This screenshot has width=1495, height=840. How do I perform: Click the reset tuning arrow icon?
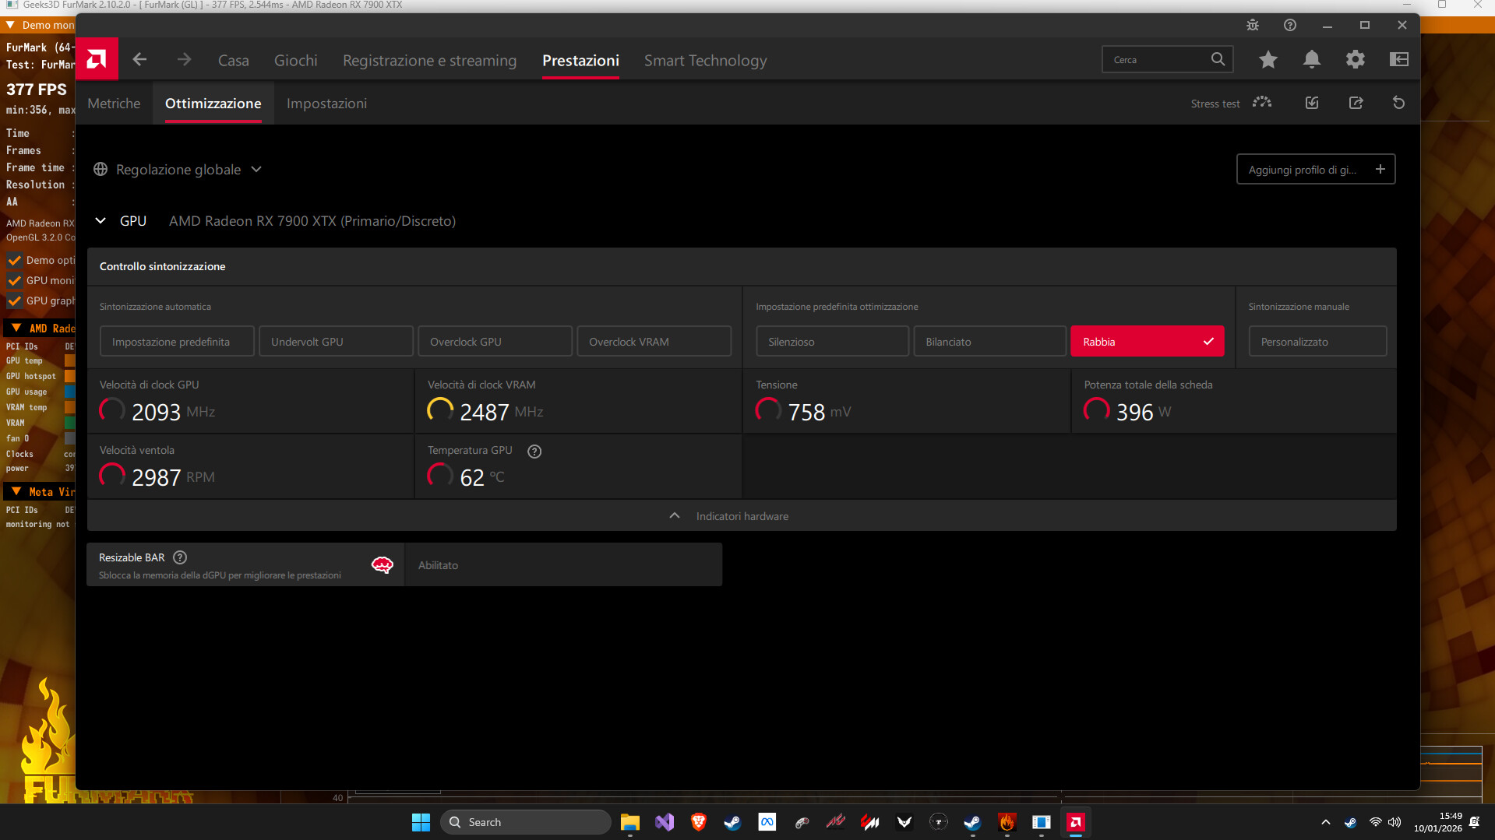[x=1398, y=103]
